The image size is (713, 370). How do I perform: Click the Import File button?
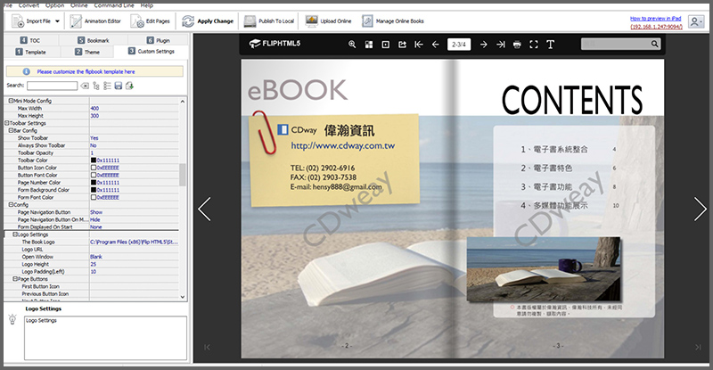(x=31, y=21)
